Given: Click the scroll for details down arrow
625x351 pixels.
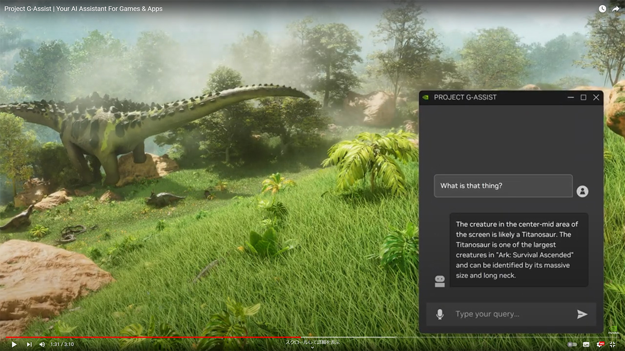Looking at the screenshot, I should (x=312, y=348).
